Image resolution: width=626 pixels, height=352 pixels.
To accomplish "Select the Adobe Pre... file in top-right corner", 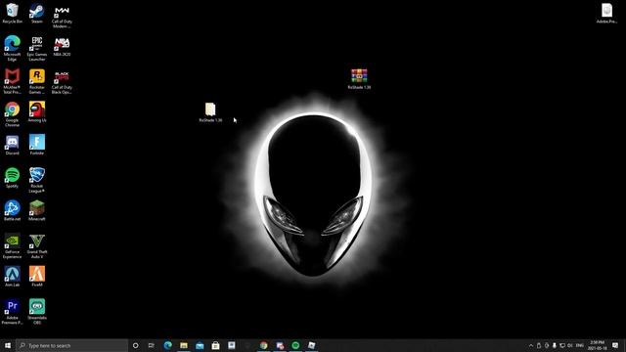I will tap(606, 13).
